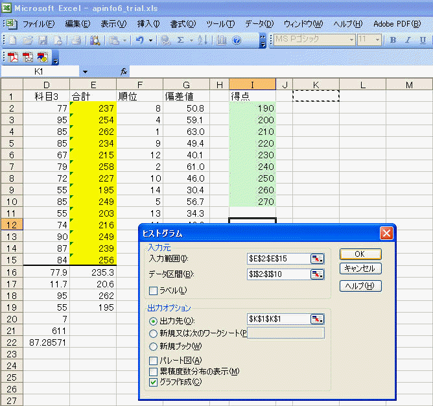Click the Chart Wizard icon
Image resolution: width=433 pixels, height=406 pixels.
(222, 40)
